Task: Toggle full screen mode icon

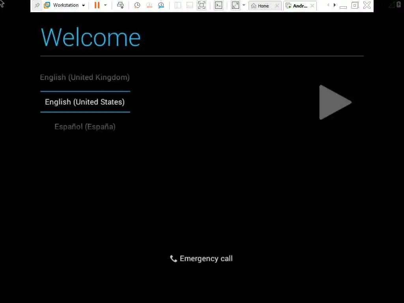Action: [x=202, y=5]
